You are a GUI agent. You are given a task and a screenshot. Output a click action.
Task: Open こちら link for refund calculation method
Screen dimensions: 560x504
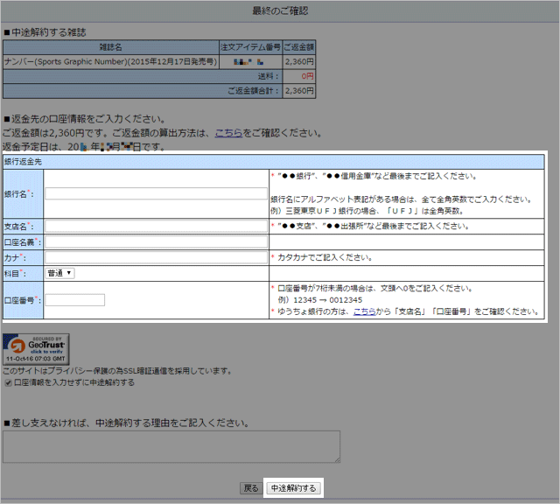[228, 133]
